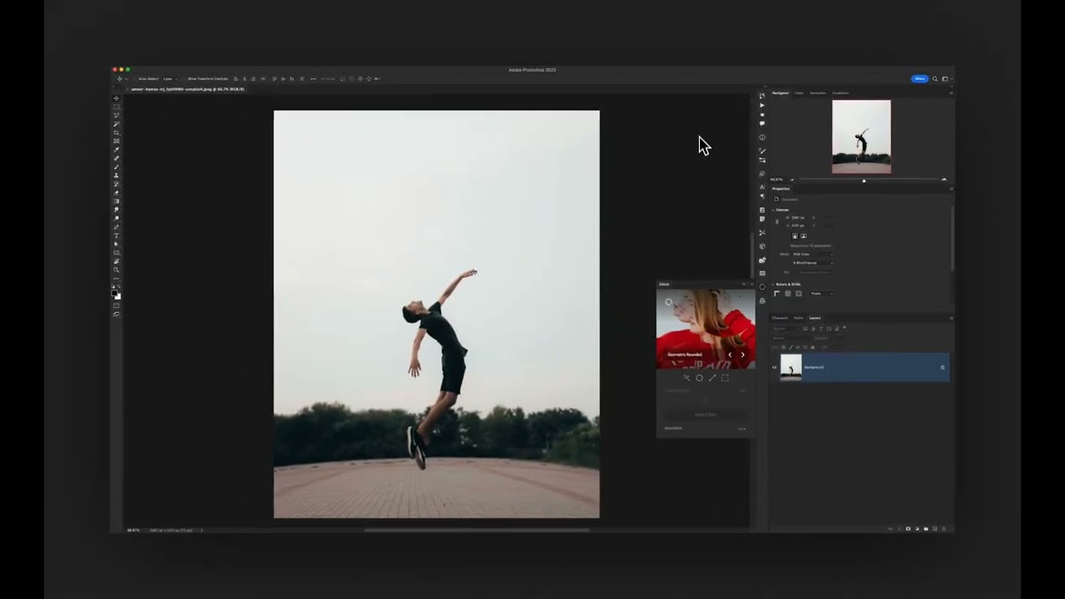Select the Lasso tool

point(116,116)
